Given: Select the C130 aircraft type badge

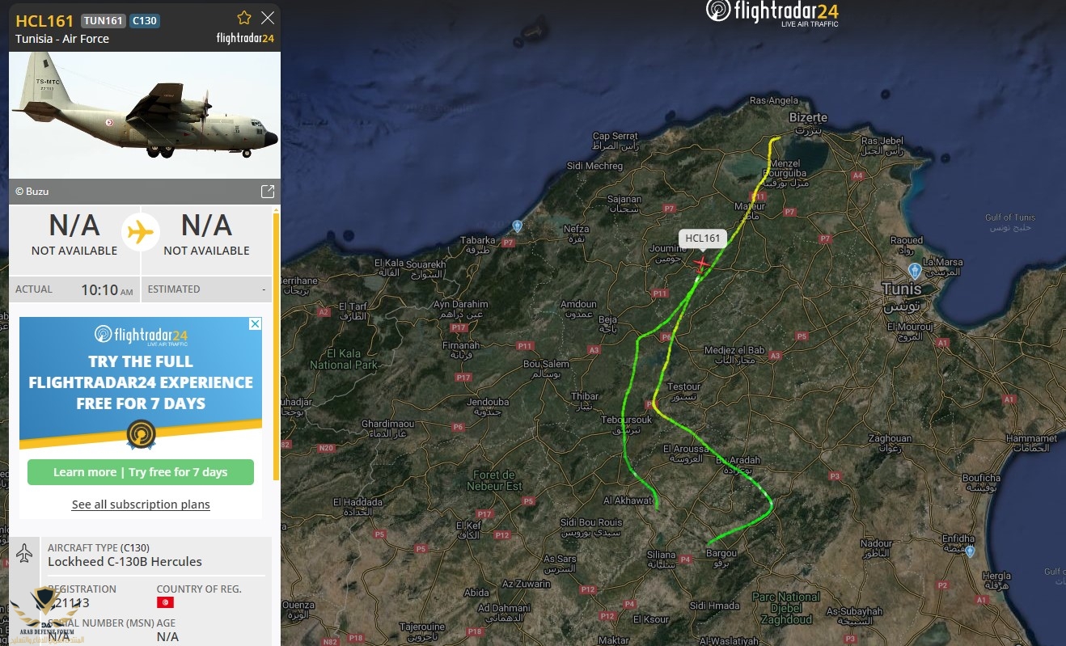Looking at the screenshot, I should click(144, 21).
